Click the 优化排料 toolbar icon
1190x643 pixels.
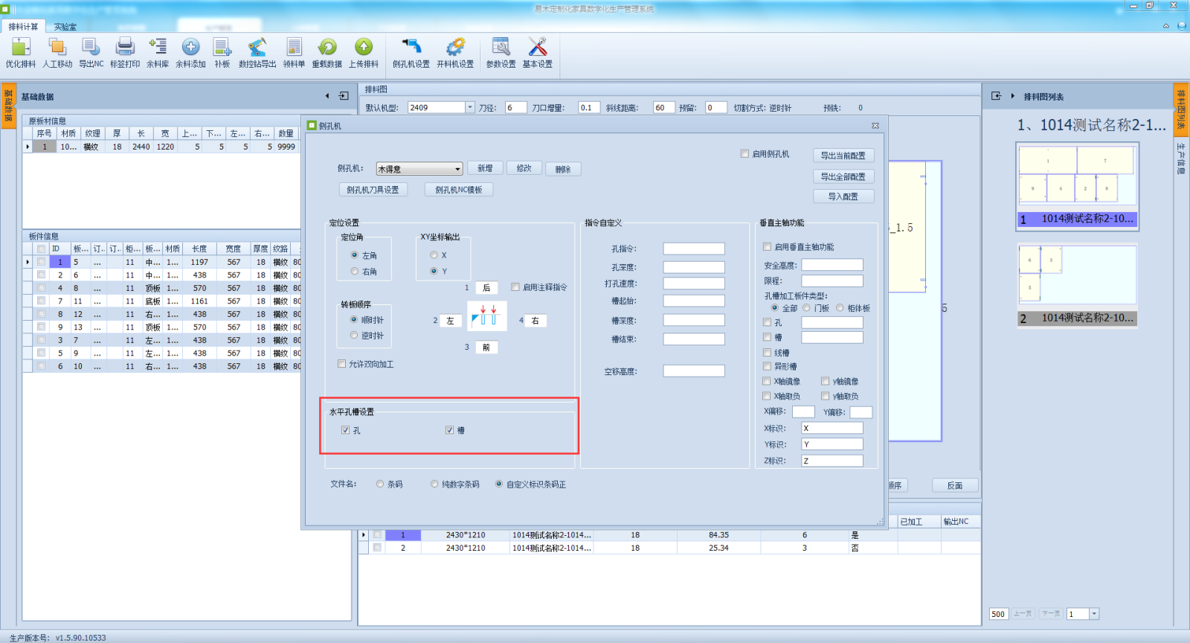click(21, 48)
